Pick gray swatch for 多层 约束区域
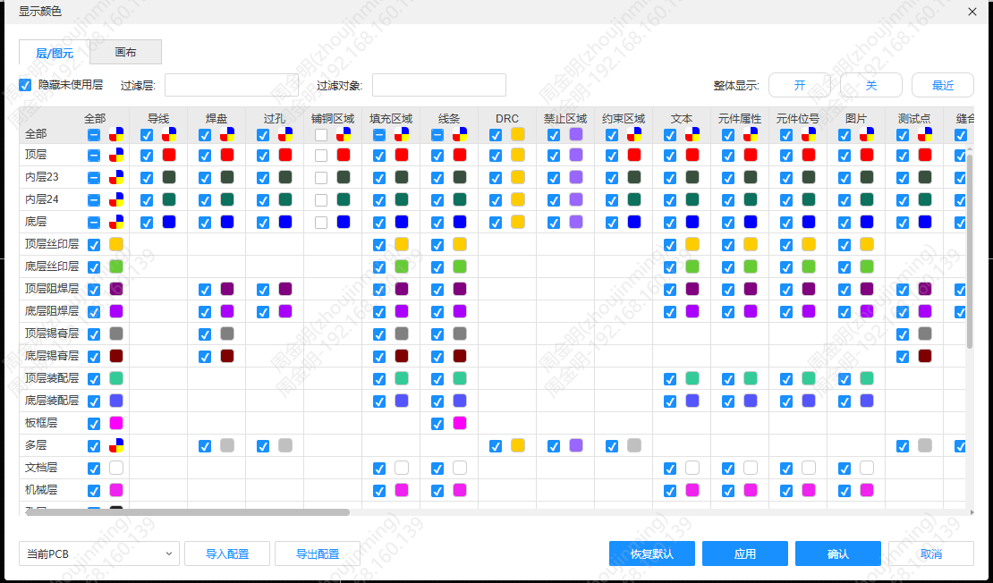993x583 pixels. pos(634,445)
